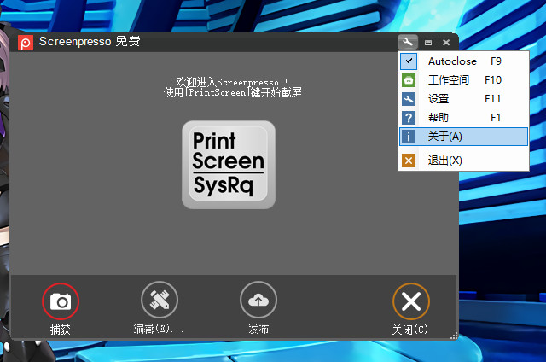
Task: Click the question mark help icon
Action: 409,118
